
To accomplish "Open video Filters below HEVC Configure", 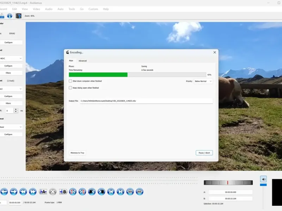I will (11, 73).
